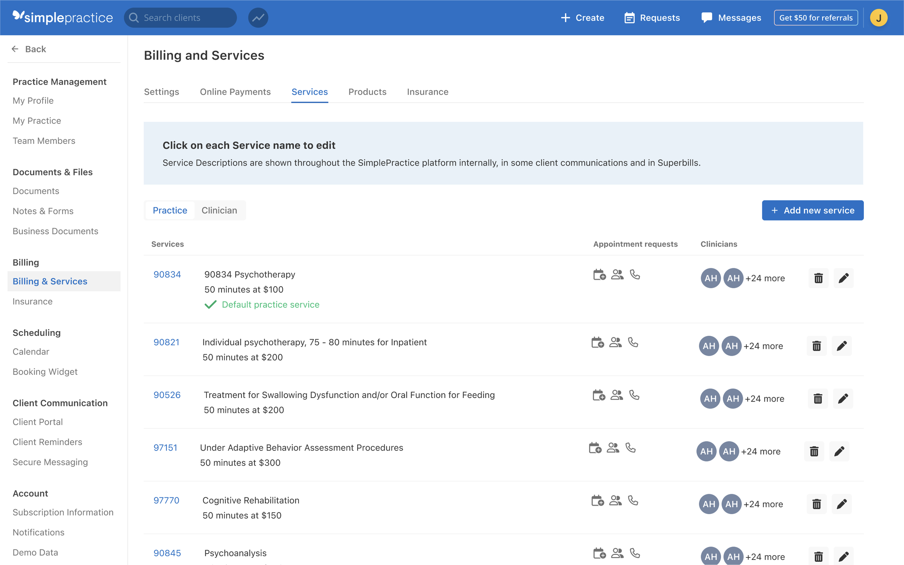Click group clients icon for 97151
The width and height of the screenshot is (904, 565).
(613, 447)
